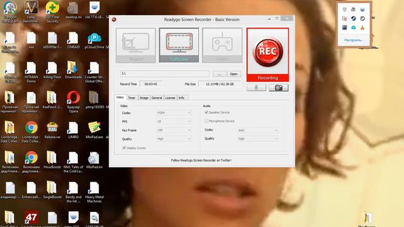Select the KeePassX-2 folder icon
Viewport: 404px width, 227px height.
point(52,100)
